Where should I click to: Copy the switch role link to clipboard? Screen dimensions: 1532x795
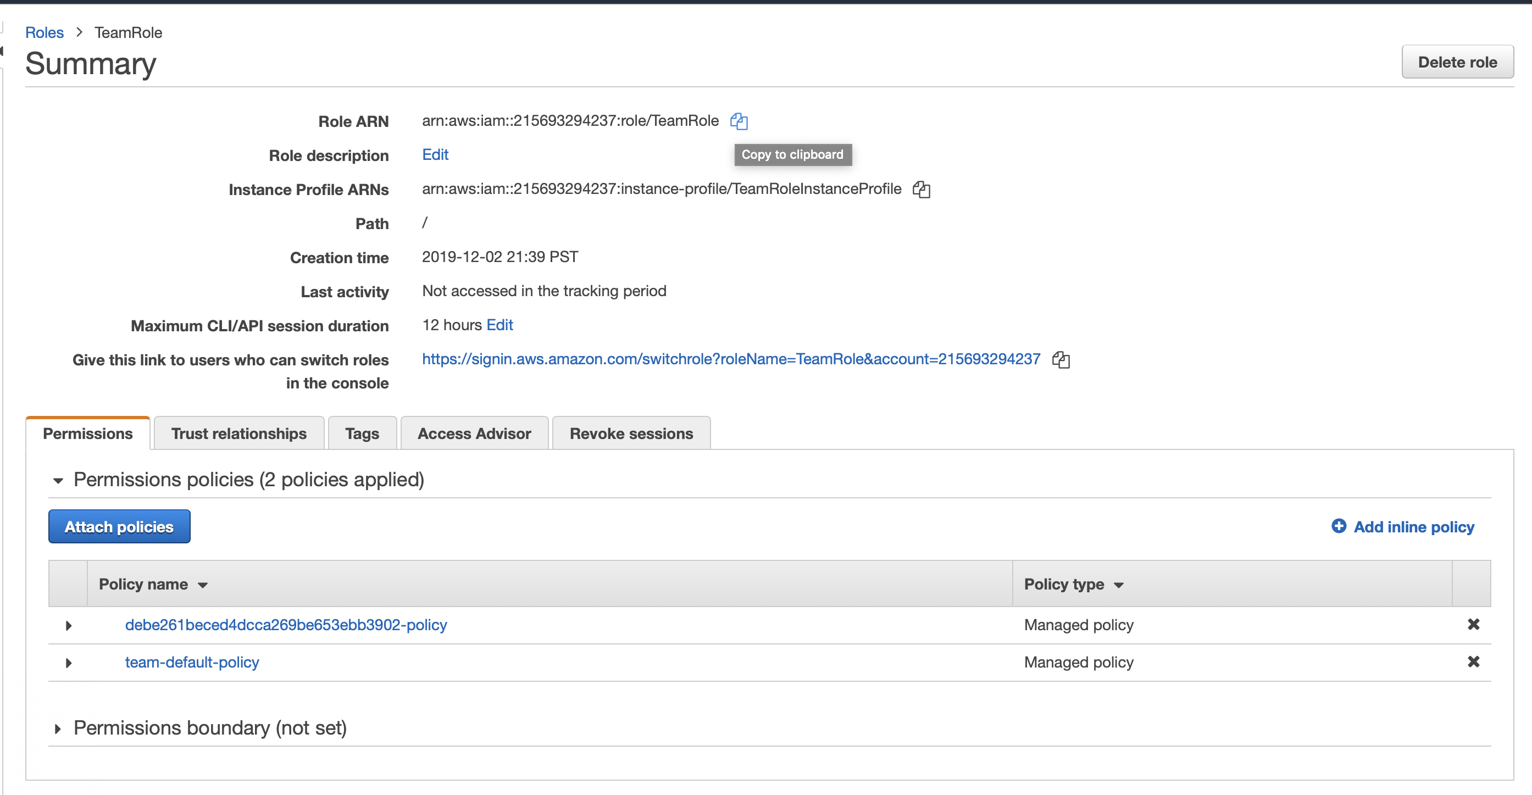(x=1061, y=360)
